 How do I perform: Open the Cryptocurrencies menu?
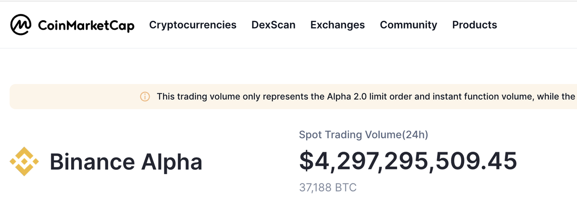pos(193,25)
